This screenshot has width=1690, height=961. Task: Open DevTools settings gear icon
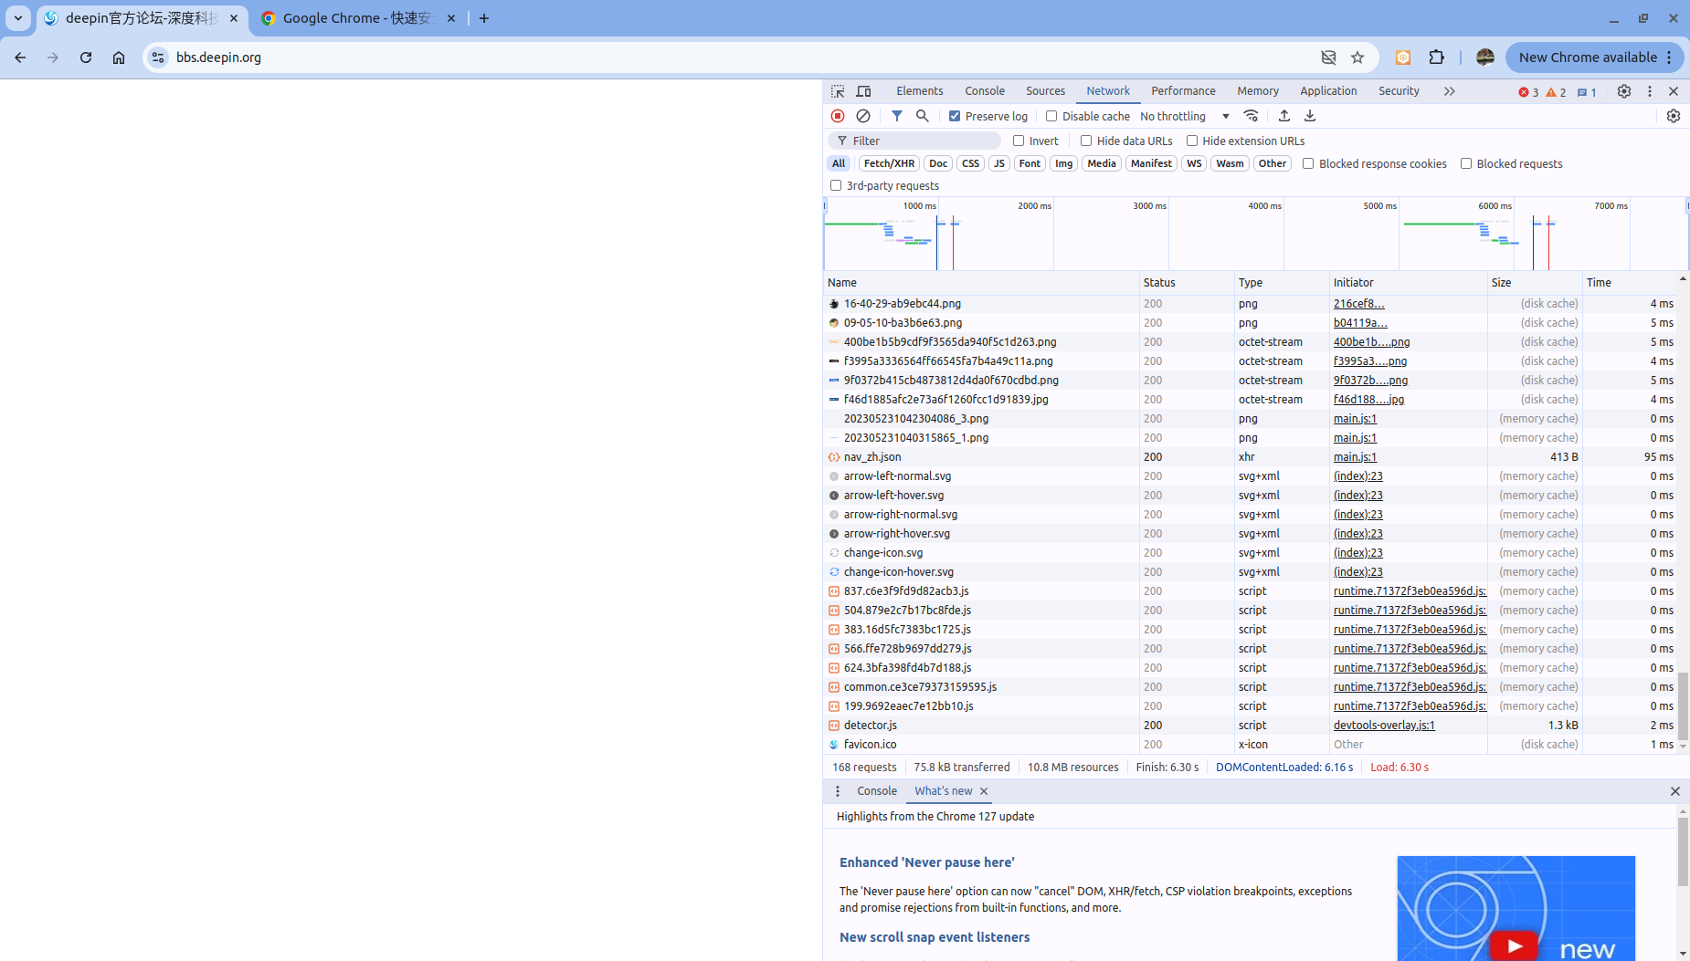(x=1624, y=91)
